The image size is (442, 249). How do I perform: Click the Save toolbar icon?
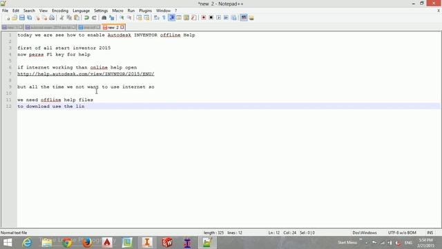click(22, 18)
